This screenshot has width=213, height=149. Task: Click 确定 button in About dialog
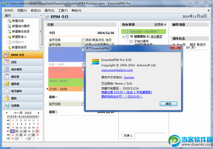(x=168, y=104)
